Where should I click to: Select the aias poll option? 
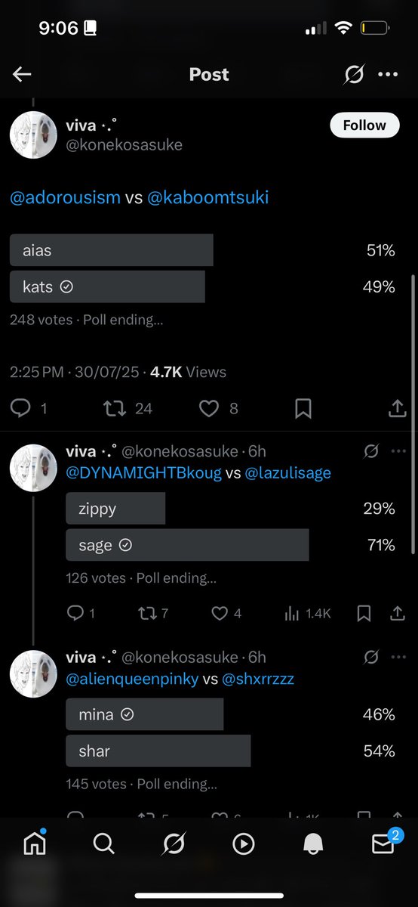[112, 250]
